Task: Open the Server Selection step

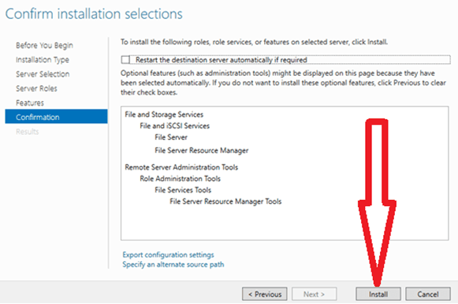Action: point(43,74)
